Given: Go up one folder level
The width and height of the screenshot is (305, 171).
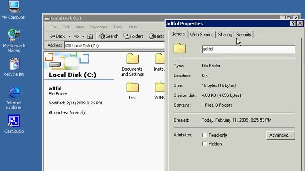Looking at the screenshot, I should coord(90,36).
